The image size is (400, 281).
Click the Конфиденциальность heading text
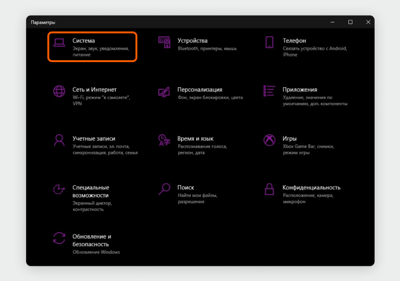click(x=311, y=187)
